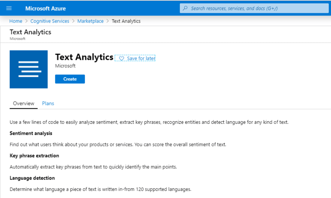Click the Sentiment analysis heading
331x198 pixels.
[31, 133]
